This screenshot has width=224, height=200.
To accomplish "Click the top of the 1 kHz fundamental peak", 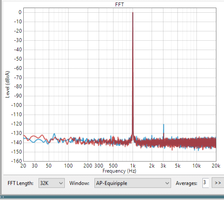I will 133,13.
